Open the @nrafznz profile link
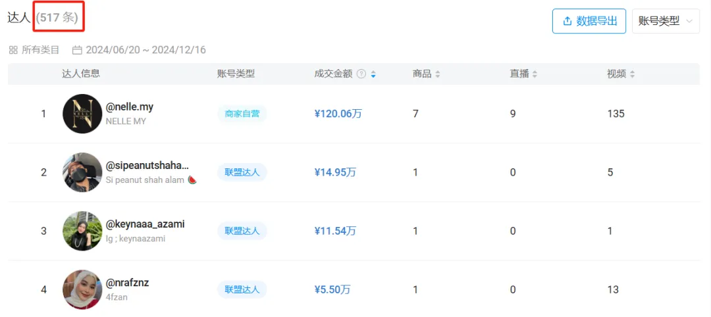Viewport: 711px width, 317px height. (x=128, y=283)
